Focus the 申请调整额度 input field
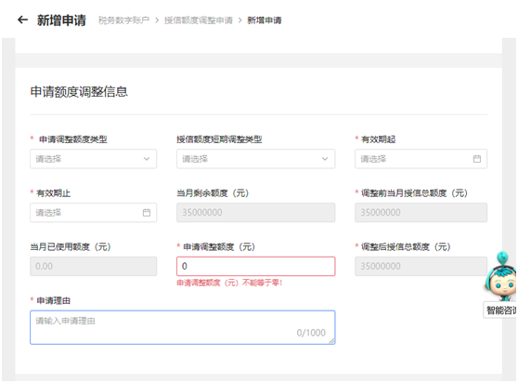This screenshot has width=518, height=383. [255, 266]
